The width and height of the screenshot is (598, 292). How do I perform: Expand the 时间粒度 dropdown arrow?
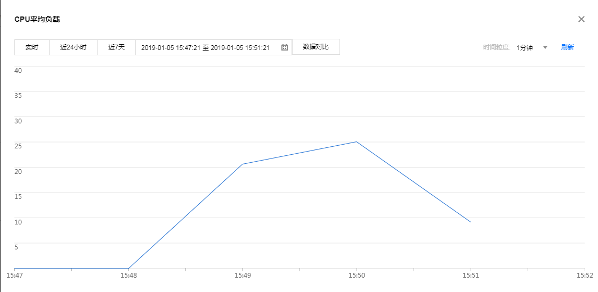(x=545, y=47)
